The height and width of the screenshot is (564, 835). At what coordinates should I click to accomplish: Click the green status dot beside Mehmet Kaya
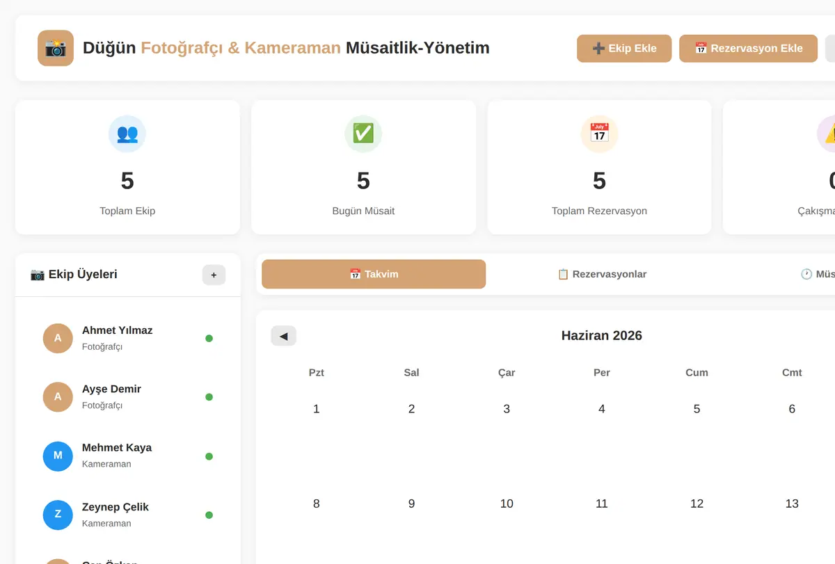click(209, 456)
